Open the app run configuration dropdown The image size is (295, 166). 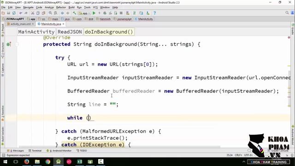84,13
